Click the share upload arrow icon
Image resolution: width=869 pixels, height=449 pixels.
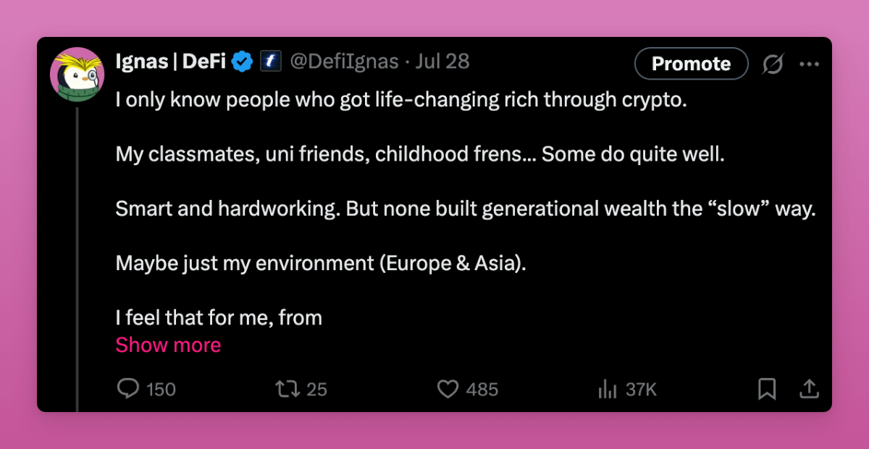(x=808, y=389)
